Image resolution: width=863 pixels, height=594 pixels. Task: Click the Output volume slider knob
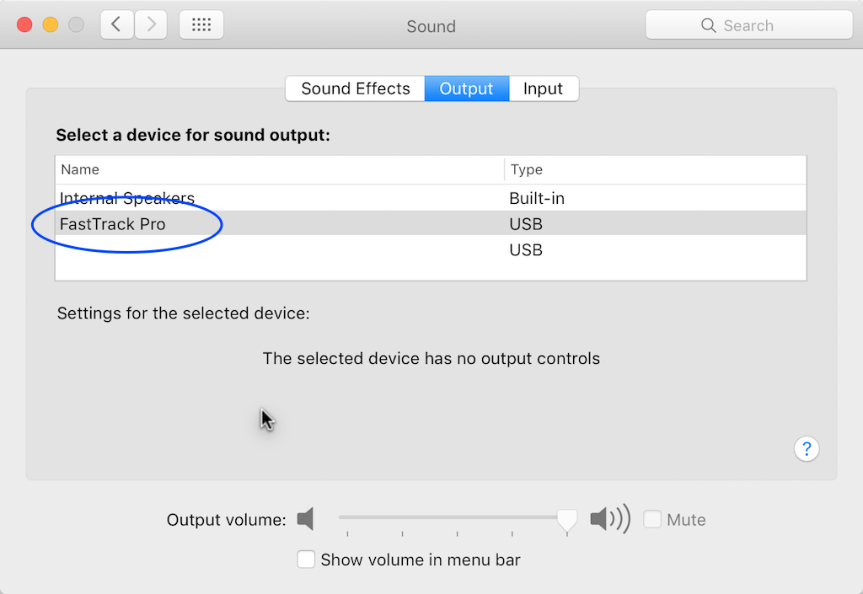click(567, 521)
